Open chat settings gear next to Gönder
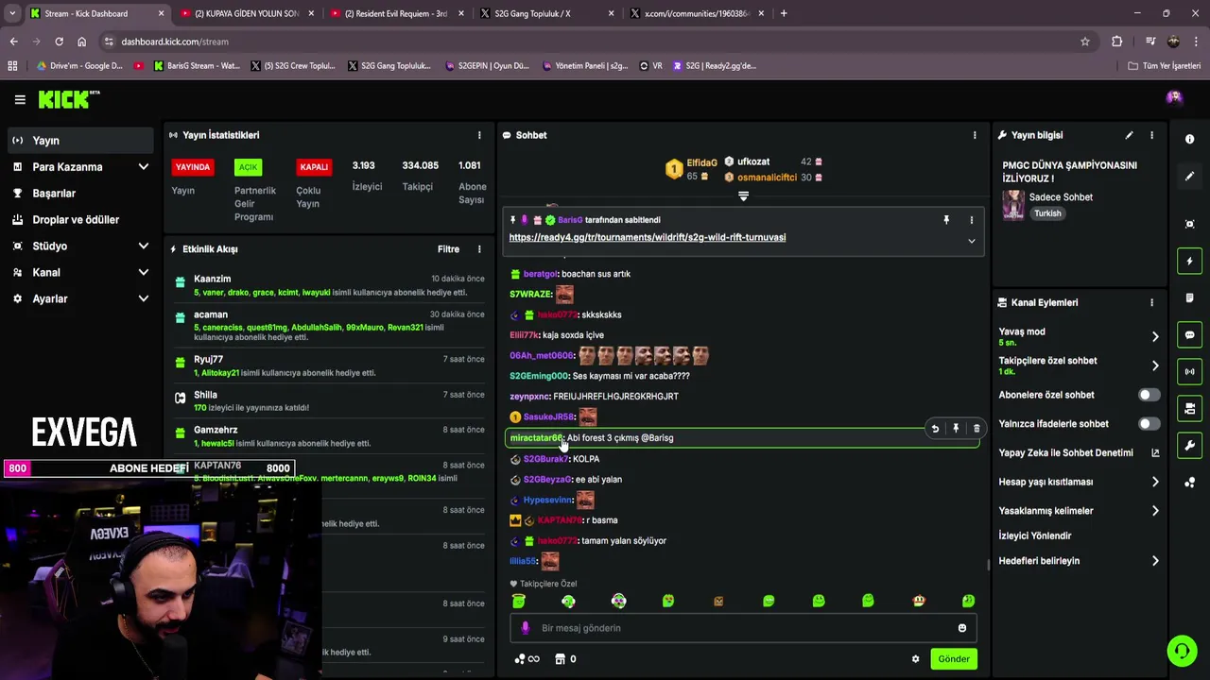The height and width of the screenshot is (680, 1210). click(915, 659)
